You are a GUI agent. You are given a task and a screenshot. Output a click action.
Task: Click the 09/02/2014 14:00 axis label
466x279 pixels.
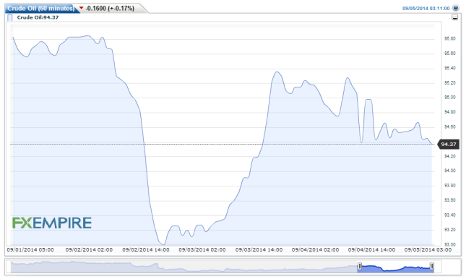(146, 250)
